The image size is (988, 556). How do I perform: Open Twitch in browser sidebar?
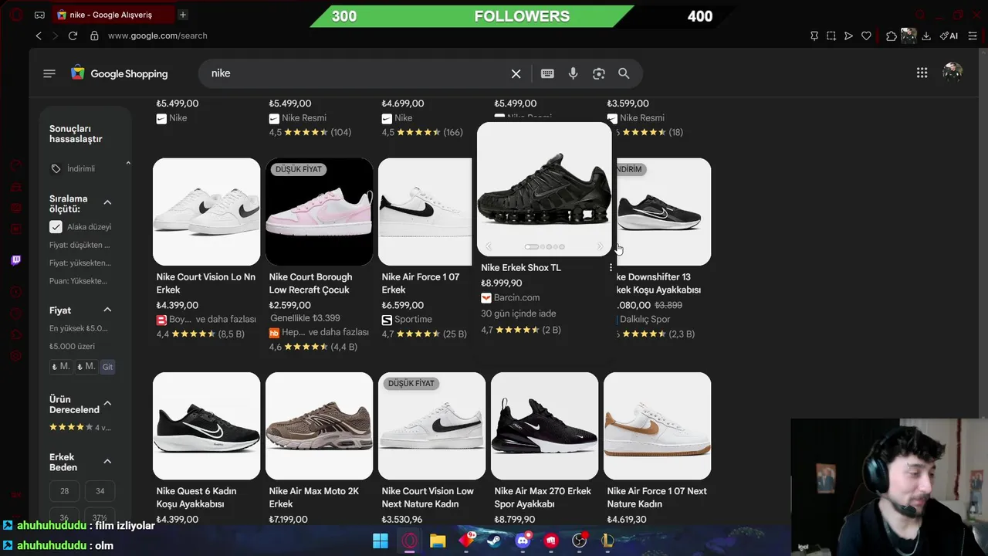coord(15,260)
